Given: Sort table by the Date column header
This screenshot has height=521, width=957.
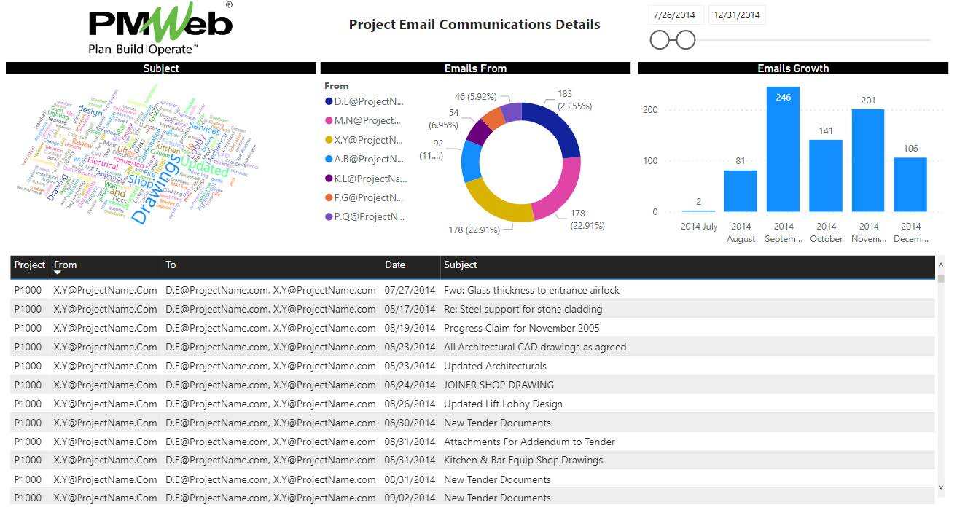Looking at the screenshot, I should 395,265.
